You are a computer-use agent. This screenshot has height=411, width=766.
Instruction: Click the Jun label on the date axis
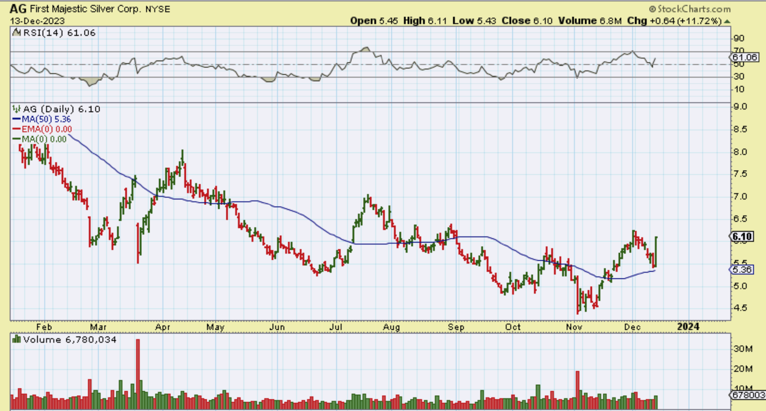277,327
